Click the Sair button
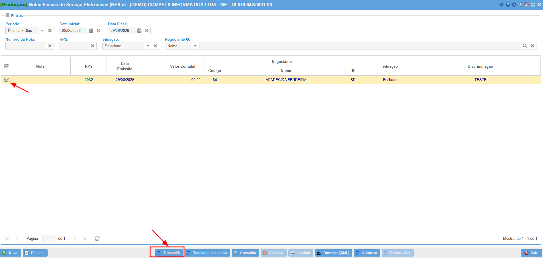The width and height of the screenshot is (543, 258). pyautogui.click(x=531, y=253)
